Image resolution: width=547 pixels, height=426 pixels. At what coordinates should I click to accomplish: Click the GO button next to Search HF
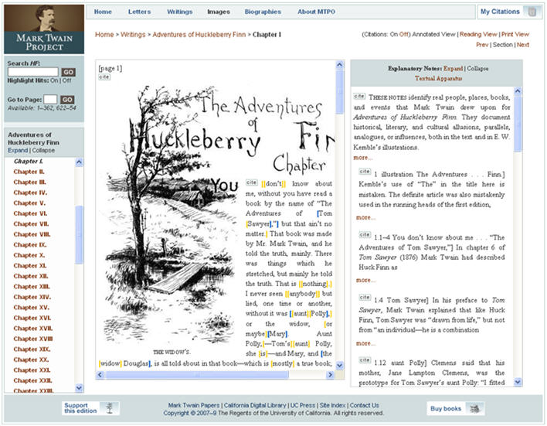pyautogui.click(x=68, y=72)
